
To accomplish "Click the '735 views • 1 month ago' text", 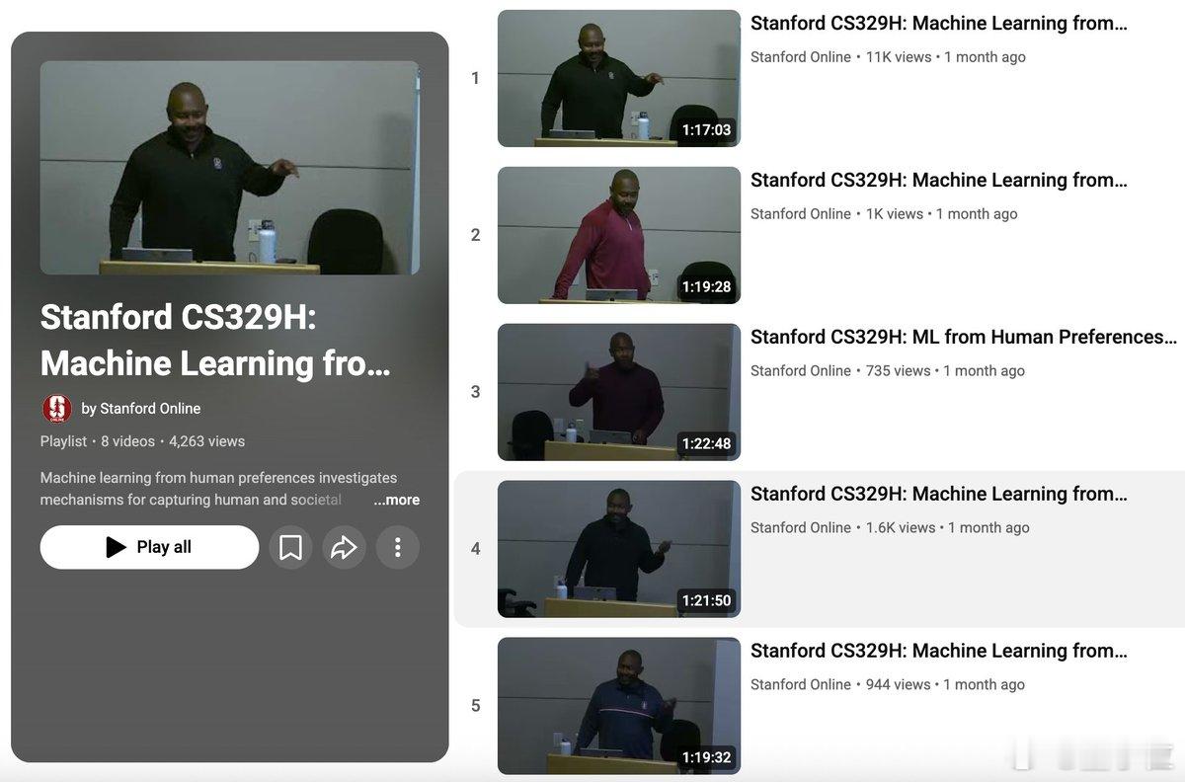I will click(x=945, y=371).
